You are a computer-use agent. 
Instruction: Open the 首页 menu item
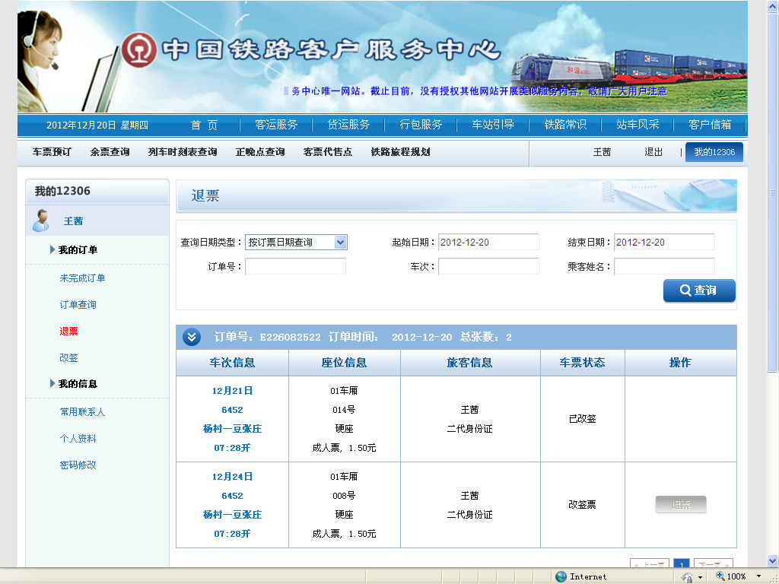(204, 125)
